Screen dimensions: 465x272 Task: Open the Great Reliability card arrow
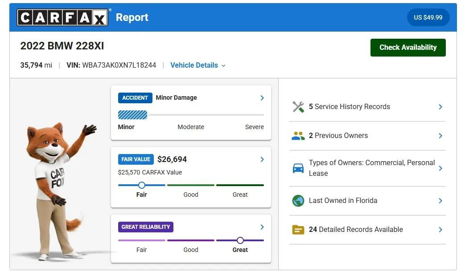pos(262,227)
